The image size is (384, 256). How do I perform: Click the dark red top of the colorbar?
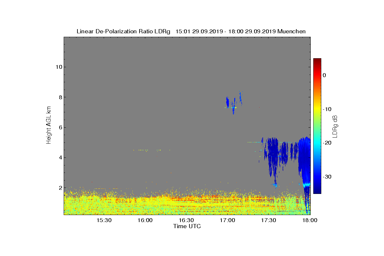(317, 61)
